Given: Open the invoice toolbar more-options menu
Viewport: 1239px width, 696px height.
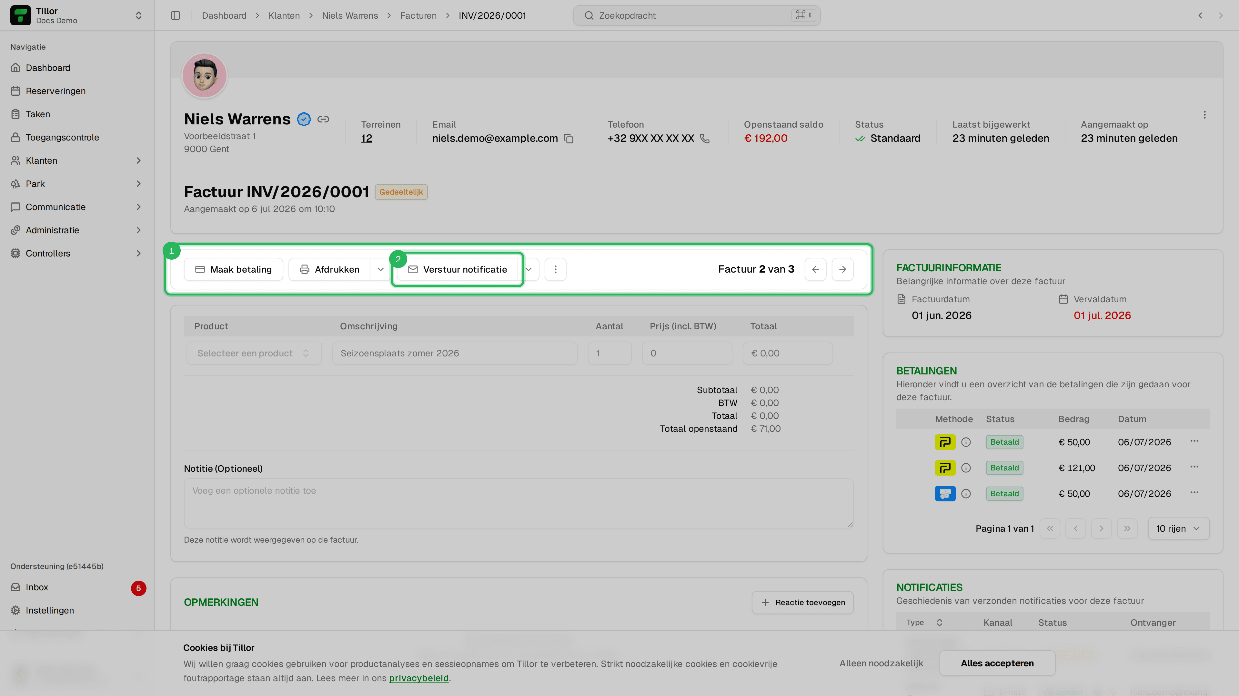Looking at the screenshot, I should click(556, 269).
